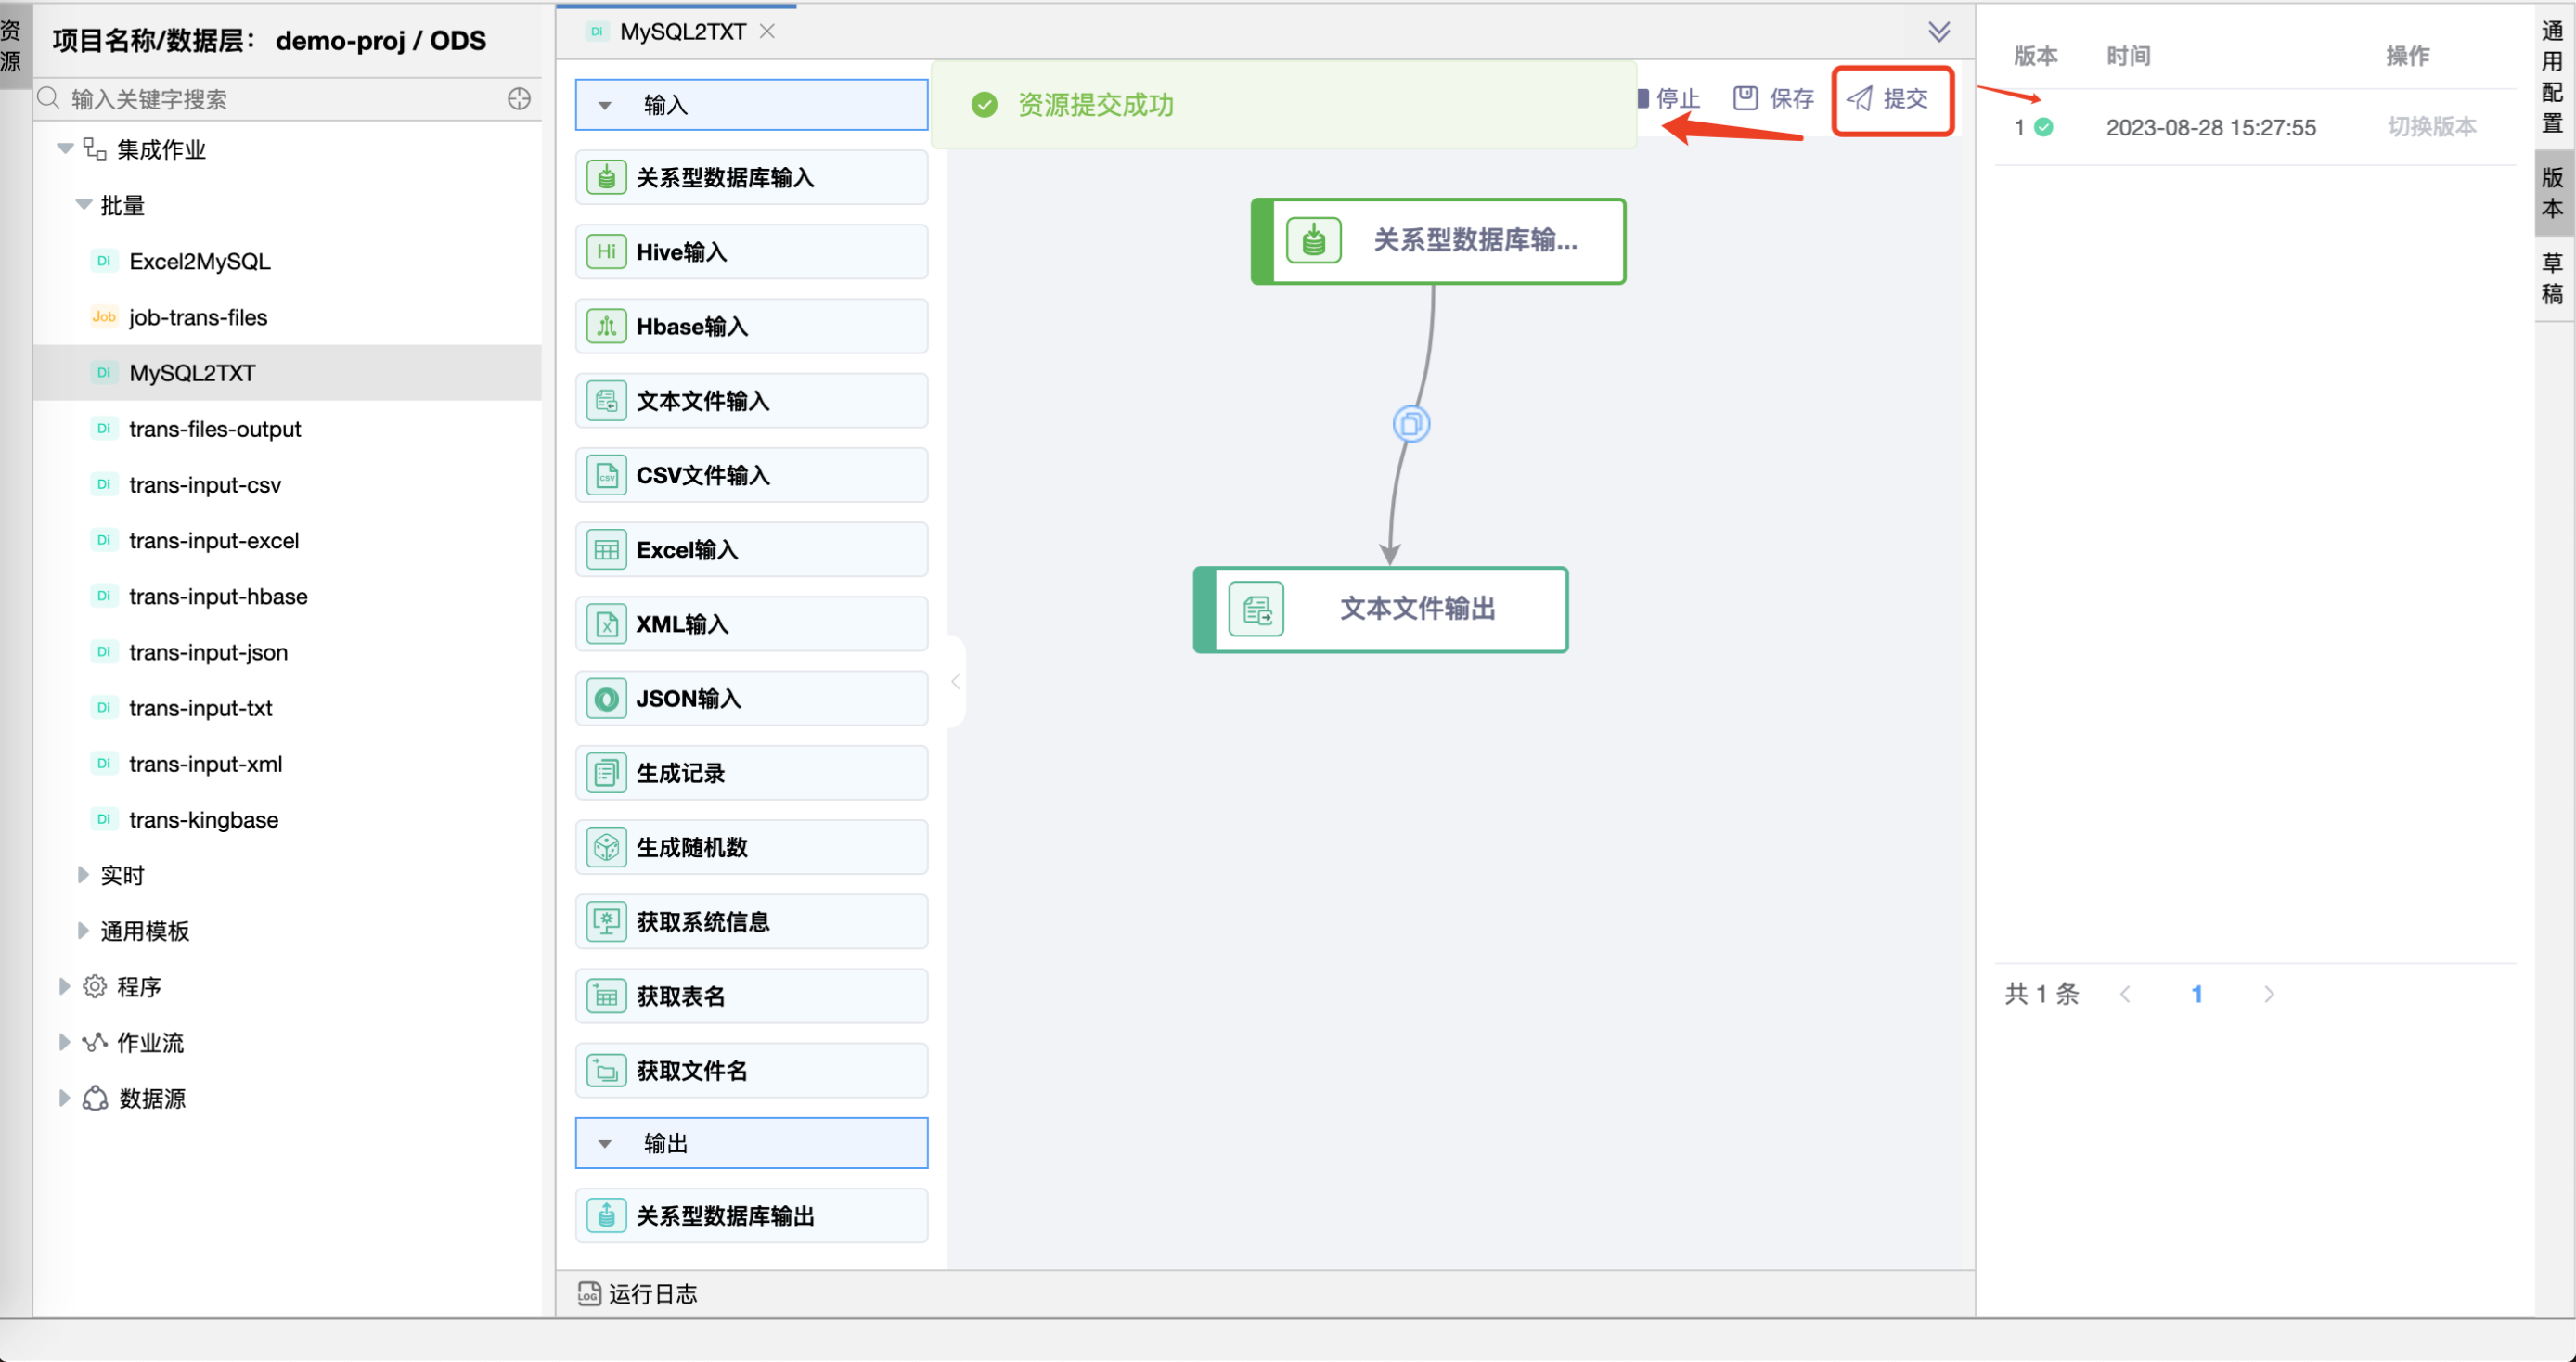The width and height of the screenshot is (2576, 1362).
Task: Select the 关系型数据库输出 output node icon
Action: pyautogui.click(x=605, y=1215)
